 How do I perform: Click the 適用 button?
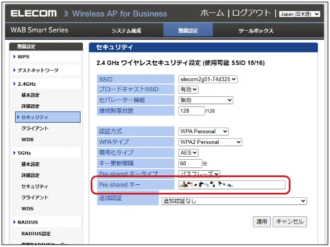[262, 221]
